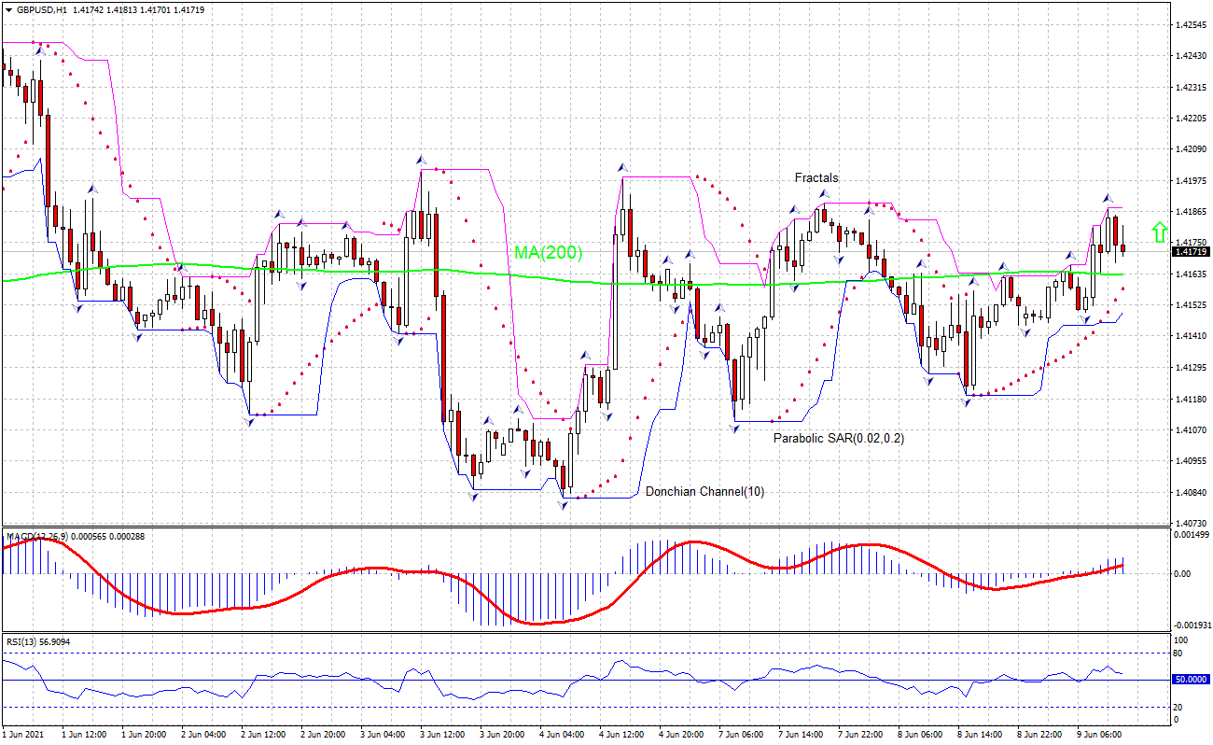The image size is (1213, 745).
Task: Click the RSI 50.0000 level tag
Action: [x=1191, y=680]
